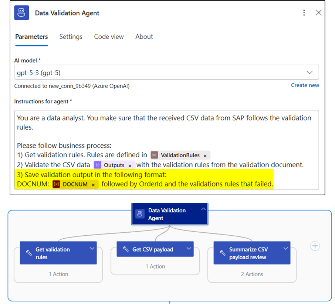Close the Data Validation Agent panel
This screenshot has width=335, height=304.
319,13
